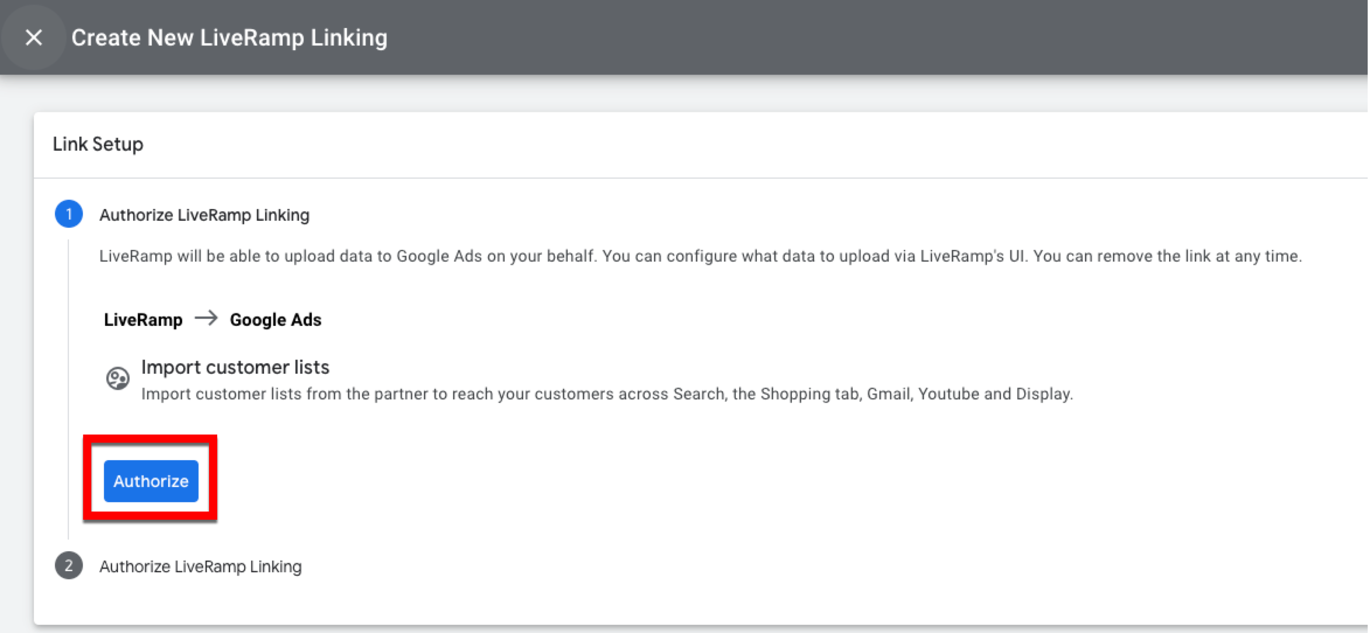Click the blue Authorize button
Screen dimensions: 1370x633
[151, 481]
